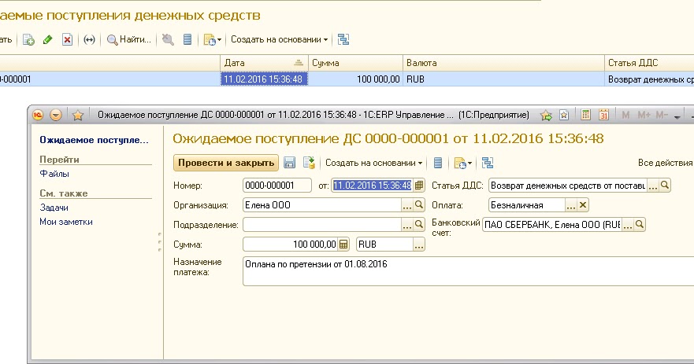This screenshot has height=364, width=694.
Task: Open calendar icon in title bar
Action: (x=603, y=116)
